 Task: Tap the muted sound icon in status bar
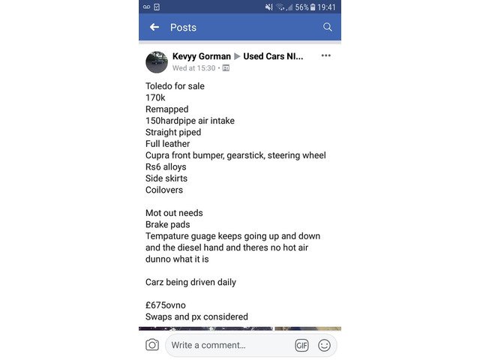point(269,7)
